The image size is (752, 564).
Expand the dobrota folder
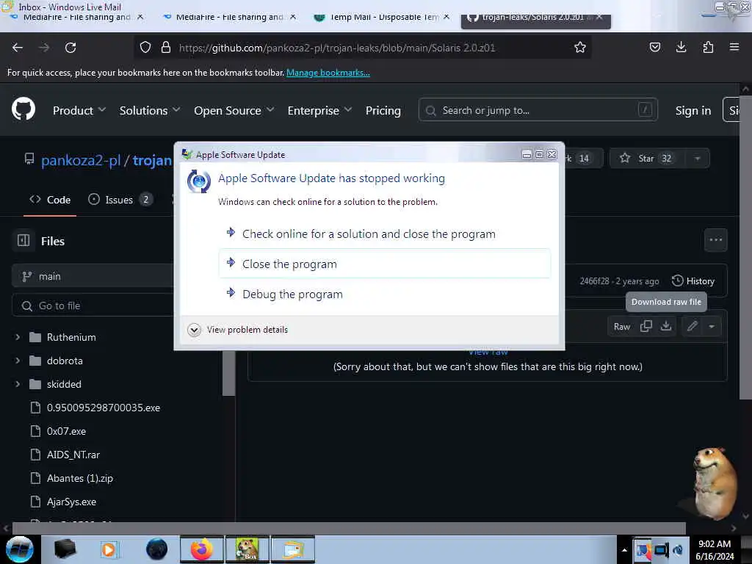tap(18, 361)
